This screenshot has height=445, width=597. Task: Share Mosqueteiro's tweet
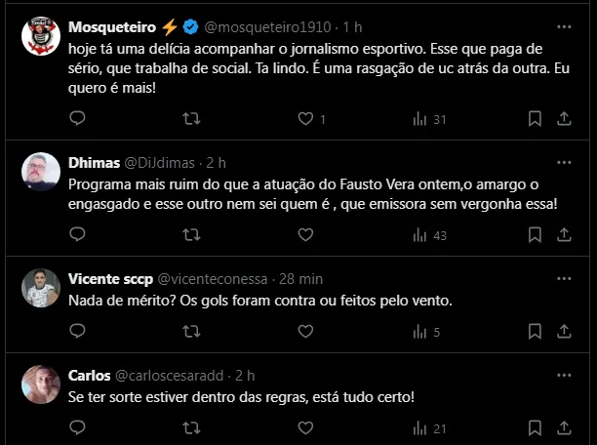point(564,119)
